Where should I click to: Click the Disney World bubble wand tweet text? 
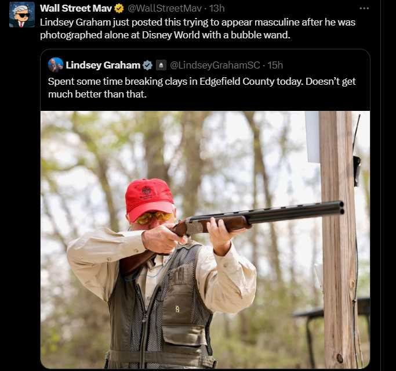[x=197, y=28]
